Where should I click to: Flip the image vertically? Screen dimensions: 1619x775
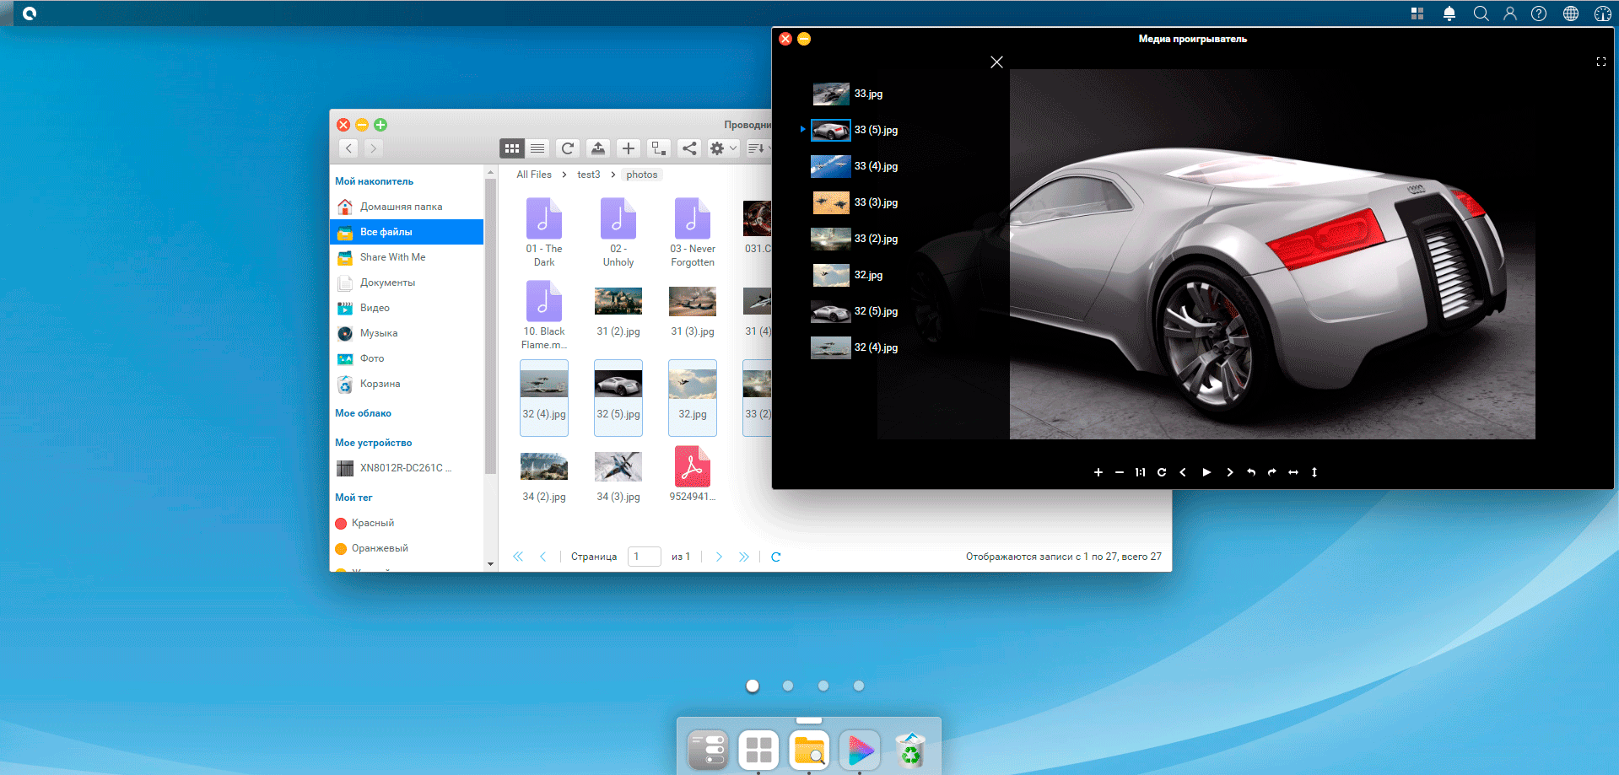pyautogui.click(x=1314, y=472)
